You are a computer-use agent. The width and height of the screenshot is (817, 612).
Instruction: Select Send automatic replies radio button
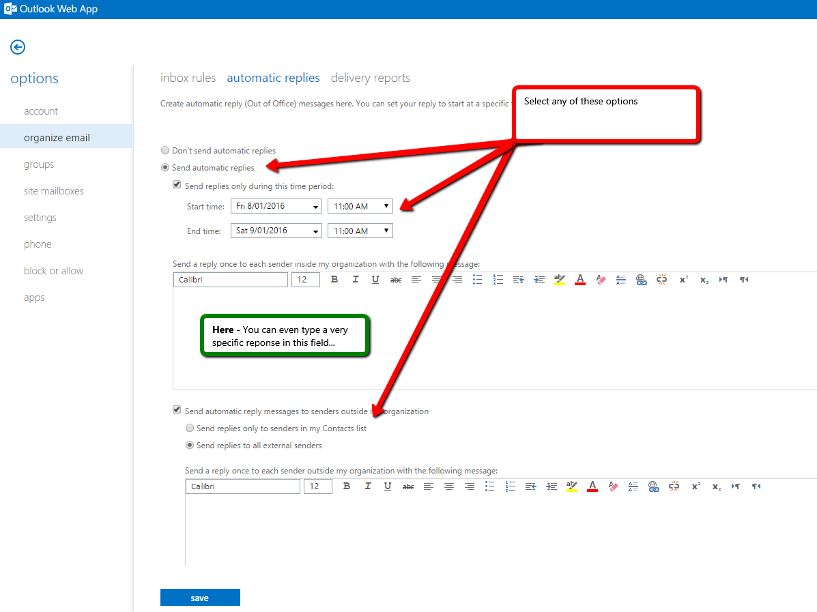point(165,167)
